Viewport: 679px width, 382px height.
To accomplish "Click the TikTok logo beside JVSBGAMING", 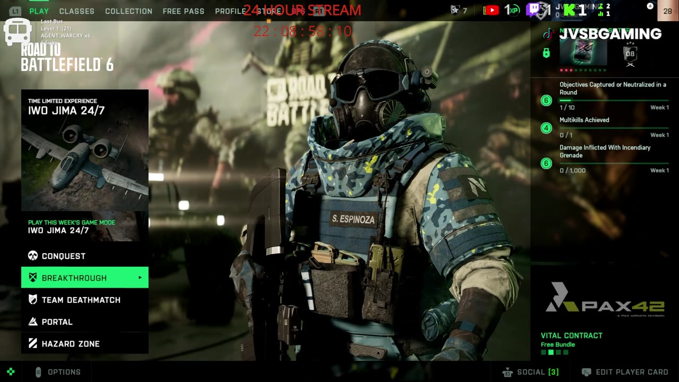I will point(547,34).
